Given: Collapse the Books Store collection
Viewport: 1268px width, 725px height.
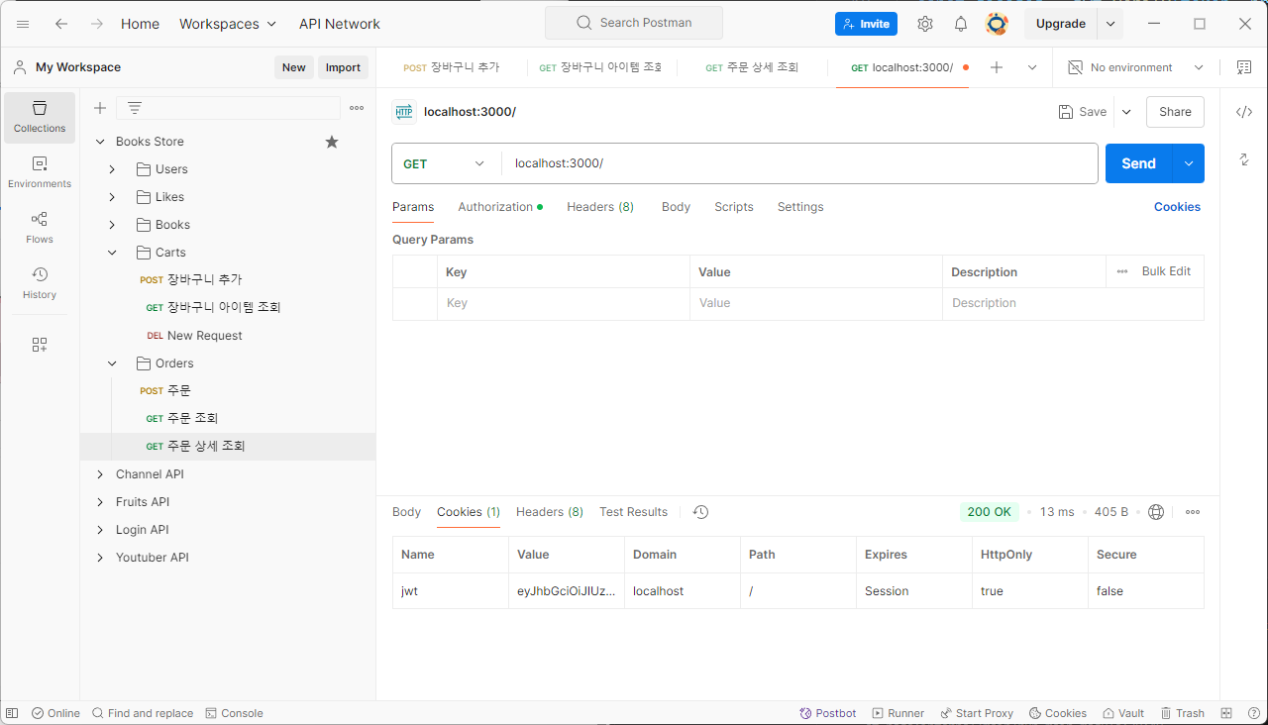Looking at the screenshot, I should [100, 142].
